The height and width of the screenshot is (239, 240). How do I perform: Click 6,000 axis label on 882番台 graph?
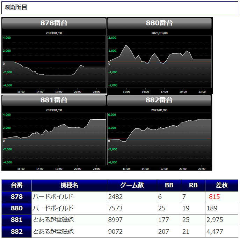tap(112, 115)
